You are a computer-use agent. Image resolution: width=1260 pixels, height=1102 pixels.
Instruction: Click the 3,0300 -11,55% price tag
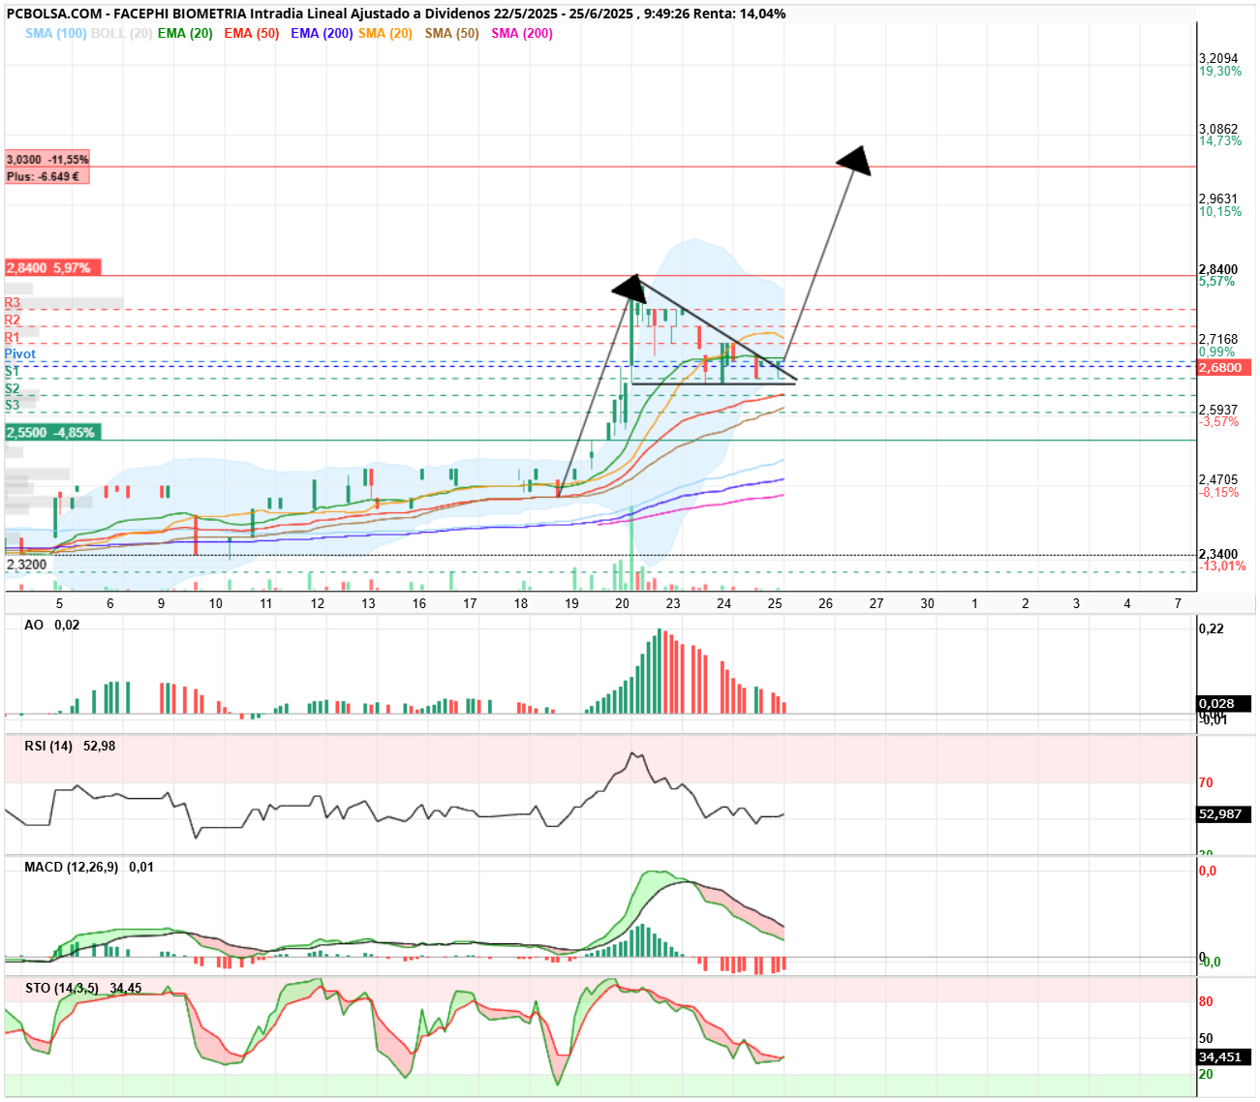(47, 159)
